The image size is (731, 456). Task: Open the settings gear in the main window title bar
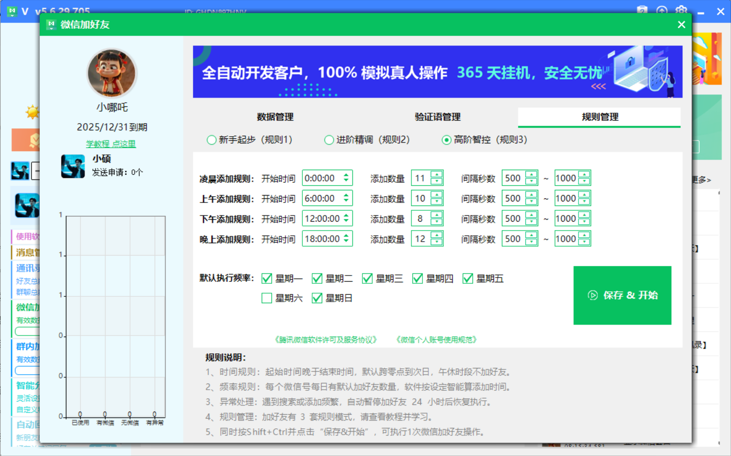[681, 10]
